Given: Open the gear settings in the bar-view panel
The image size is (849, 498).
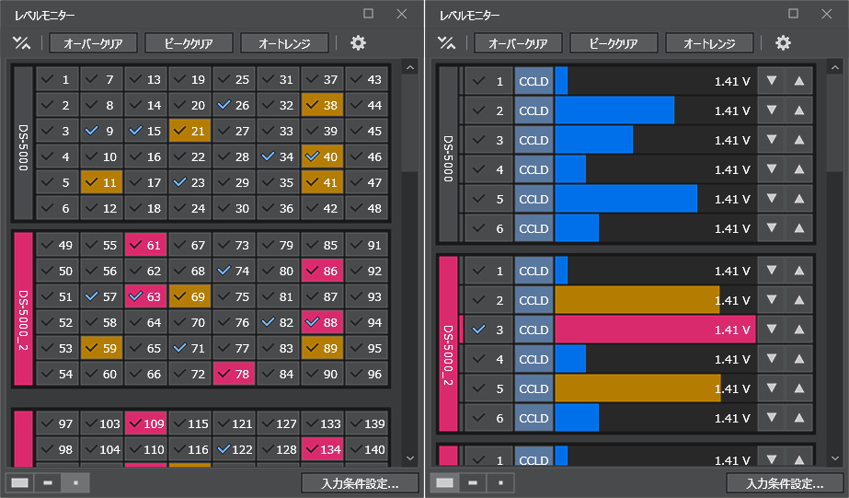Looking at the screenshot, I should tap(783, 43).
